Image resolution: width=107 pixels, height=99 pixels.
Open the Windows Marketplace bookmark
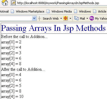30,11
